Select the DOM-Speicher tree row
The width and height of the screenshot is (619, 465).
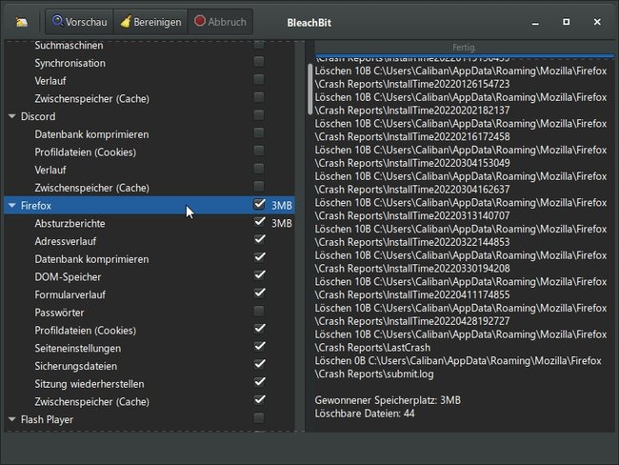150,277
